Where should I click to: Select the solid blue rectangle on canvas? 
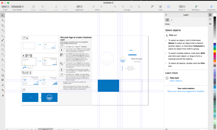coord(109,86)
